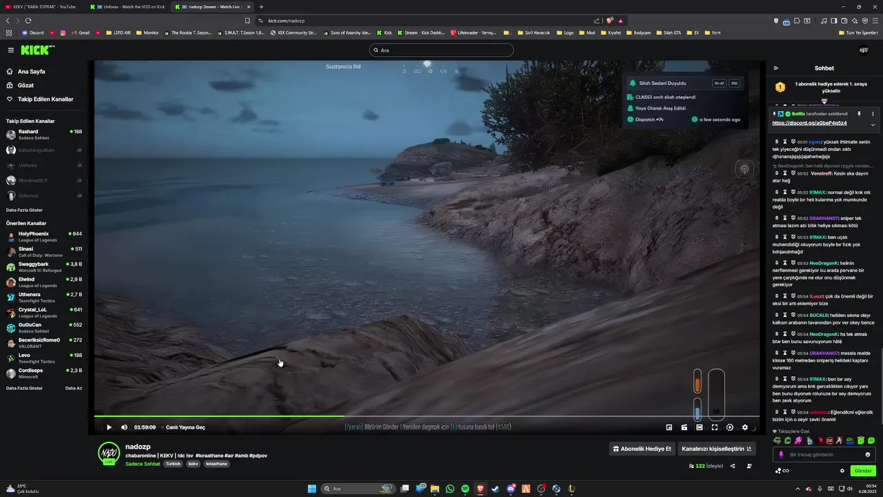Open Rashard followed channel

[x=44, y=135]
